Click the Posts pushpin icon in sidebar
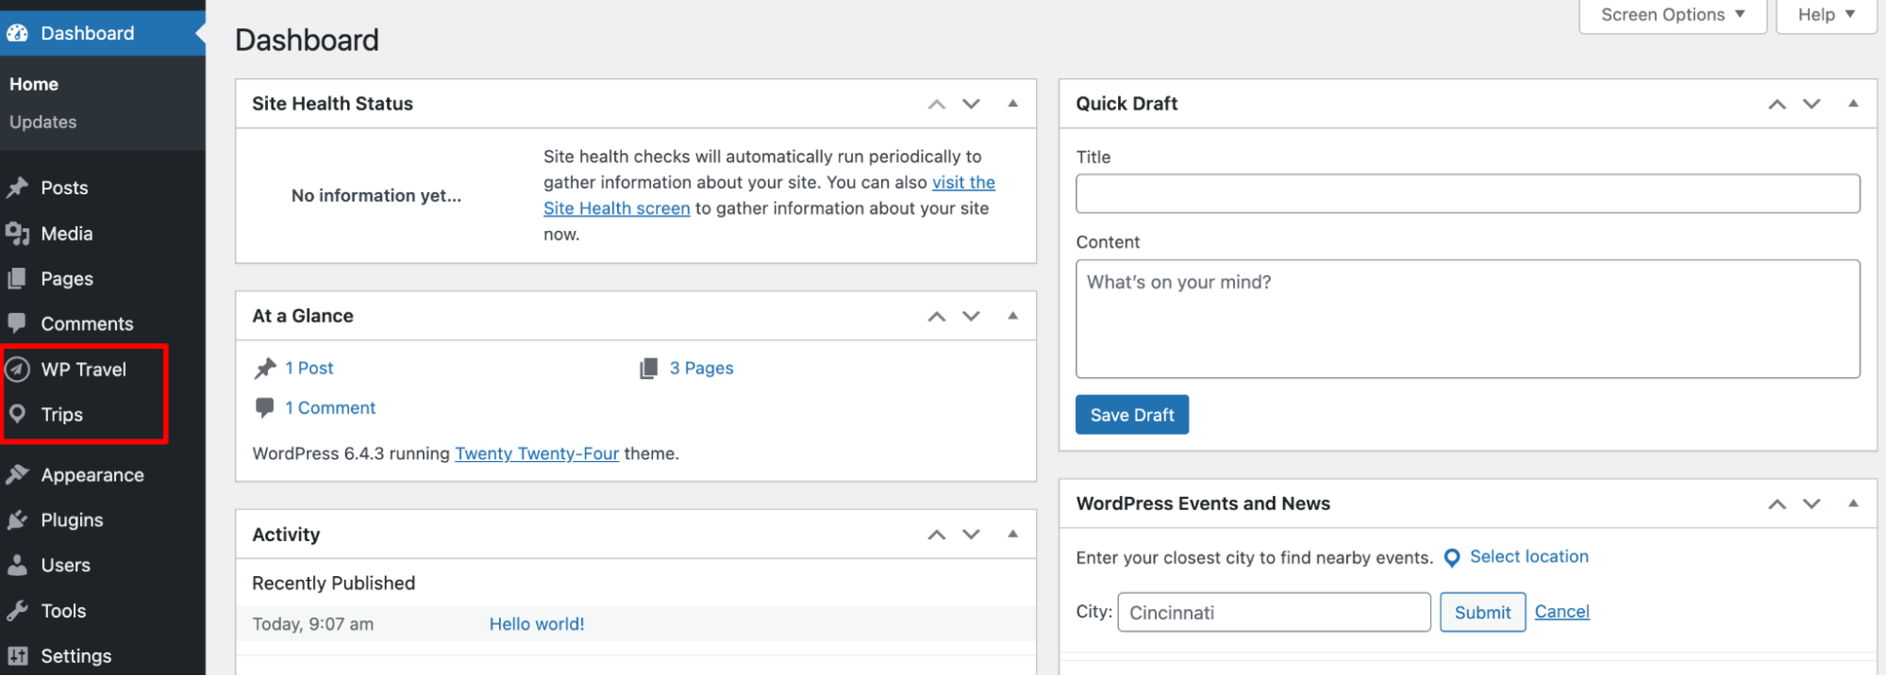The image size is (1886, 676). click(x=17, y=188)
